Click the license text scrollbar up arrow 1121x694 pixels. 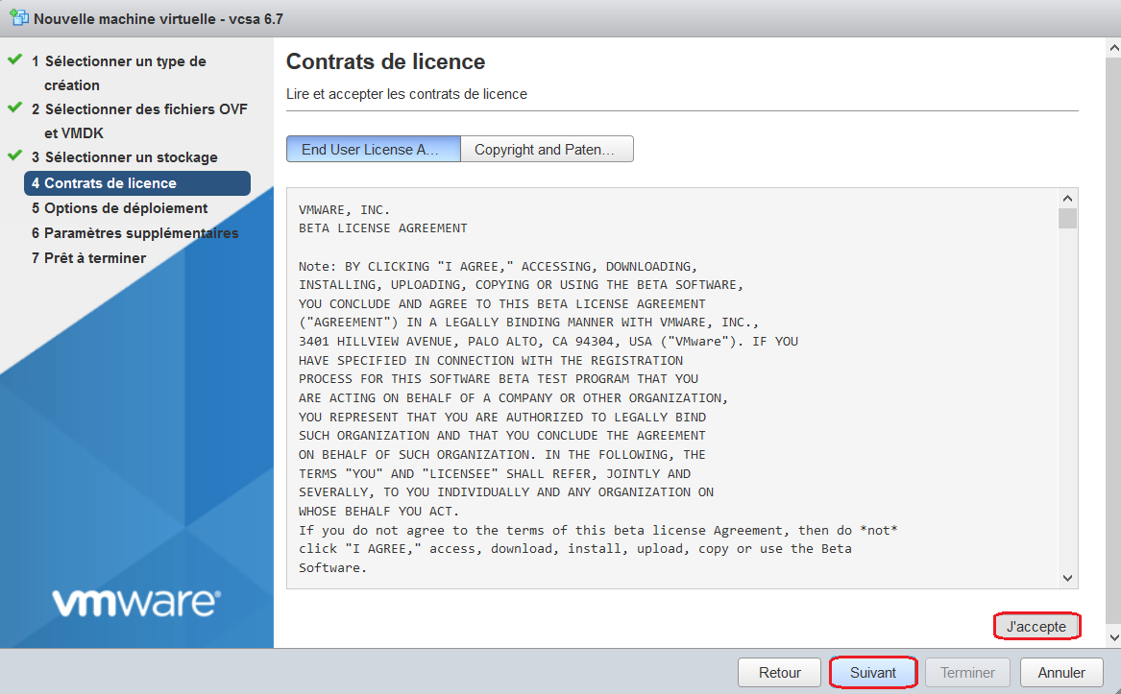click(x=1067, y=199)
